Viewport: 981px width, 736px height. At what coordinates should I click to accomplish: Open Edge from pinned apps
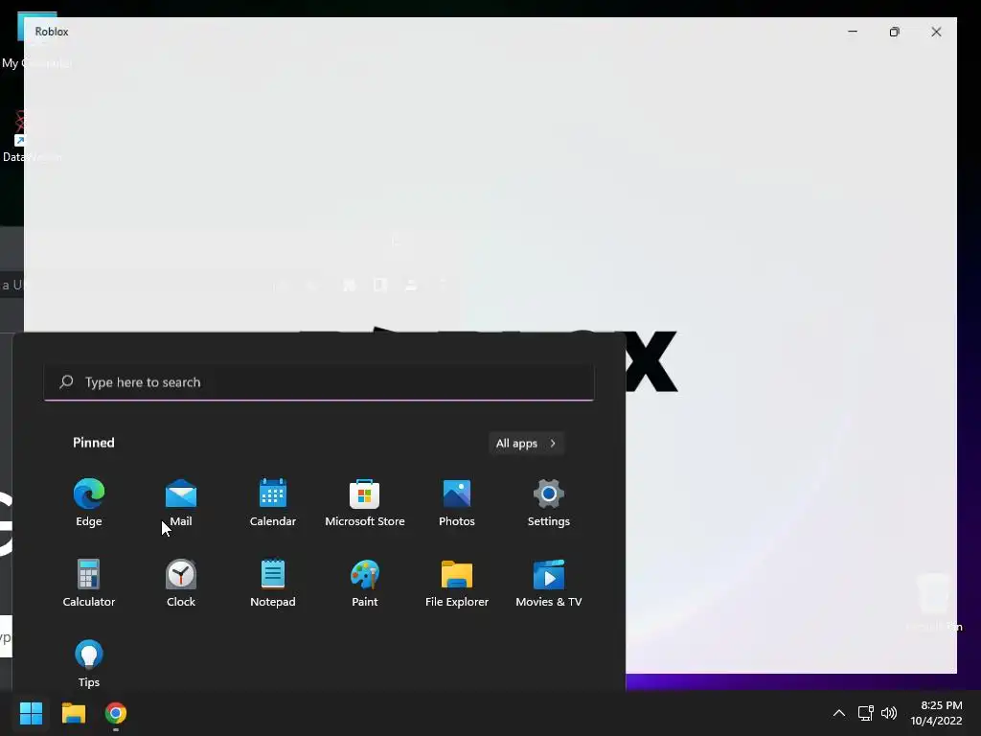click(89, 502)
